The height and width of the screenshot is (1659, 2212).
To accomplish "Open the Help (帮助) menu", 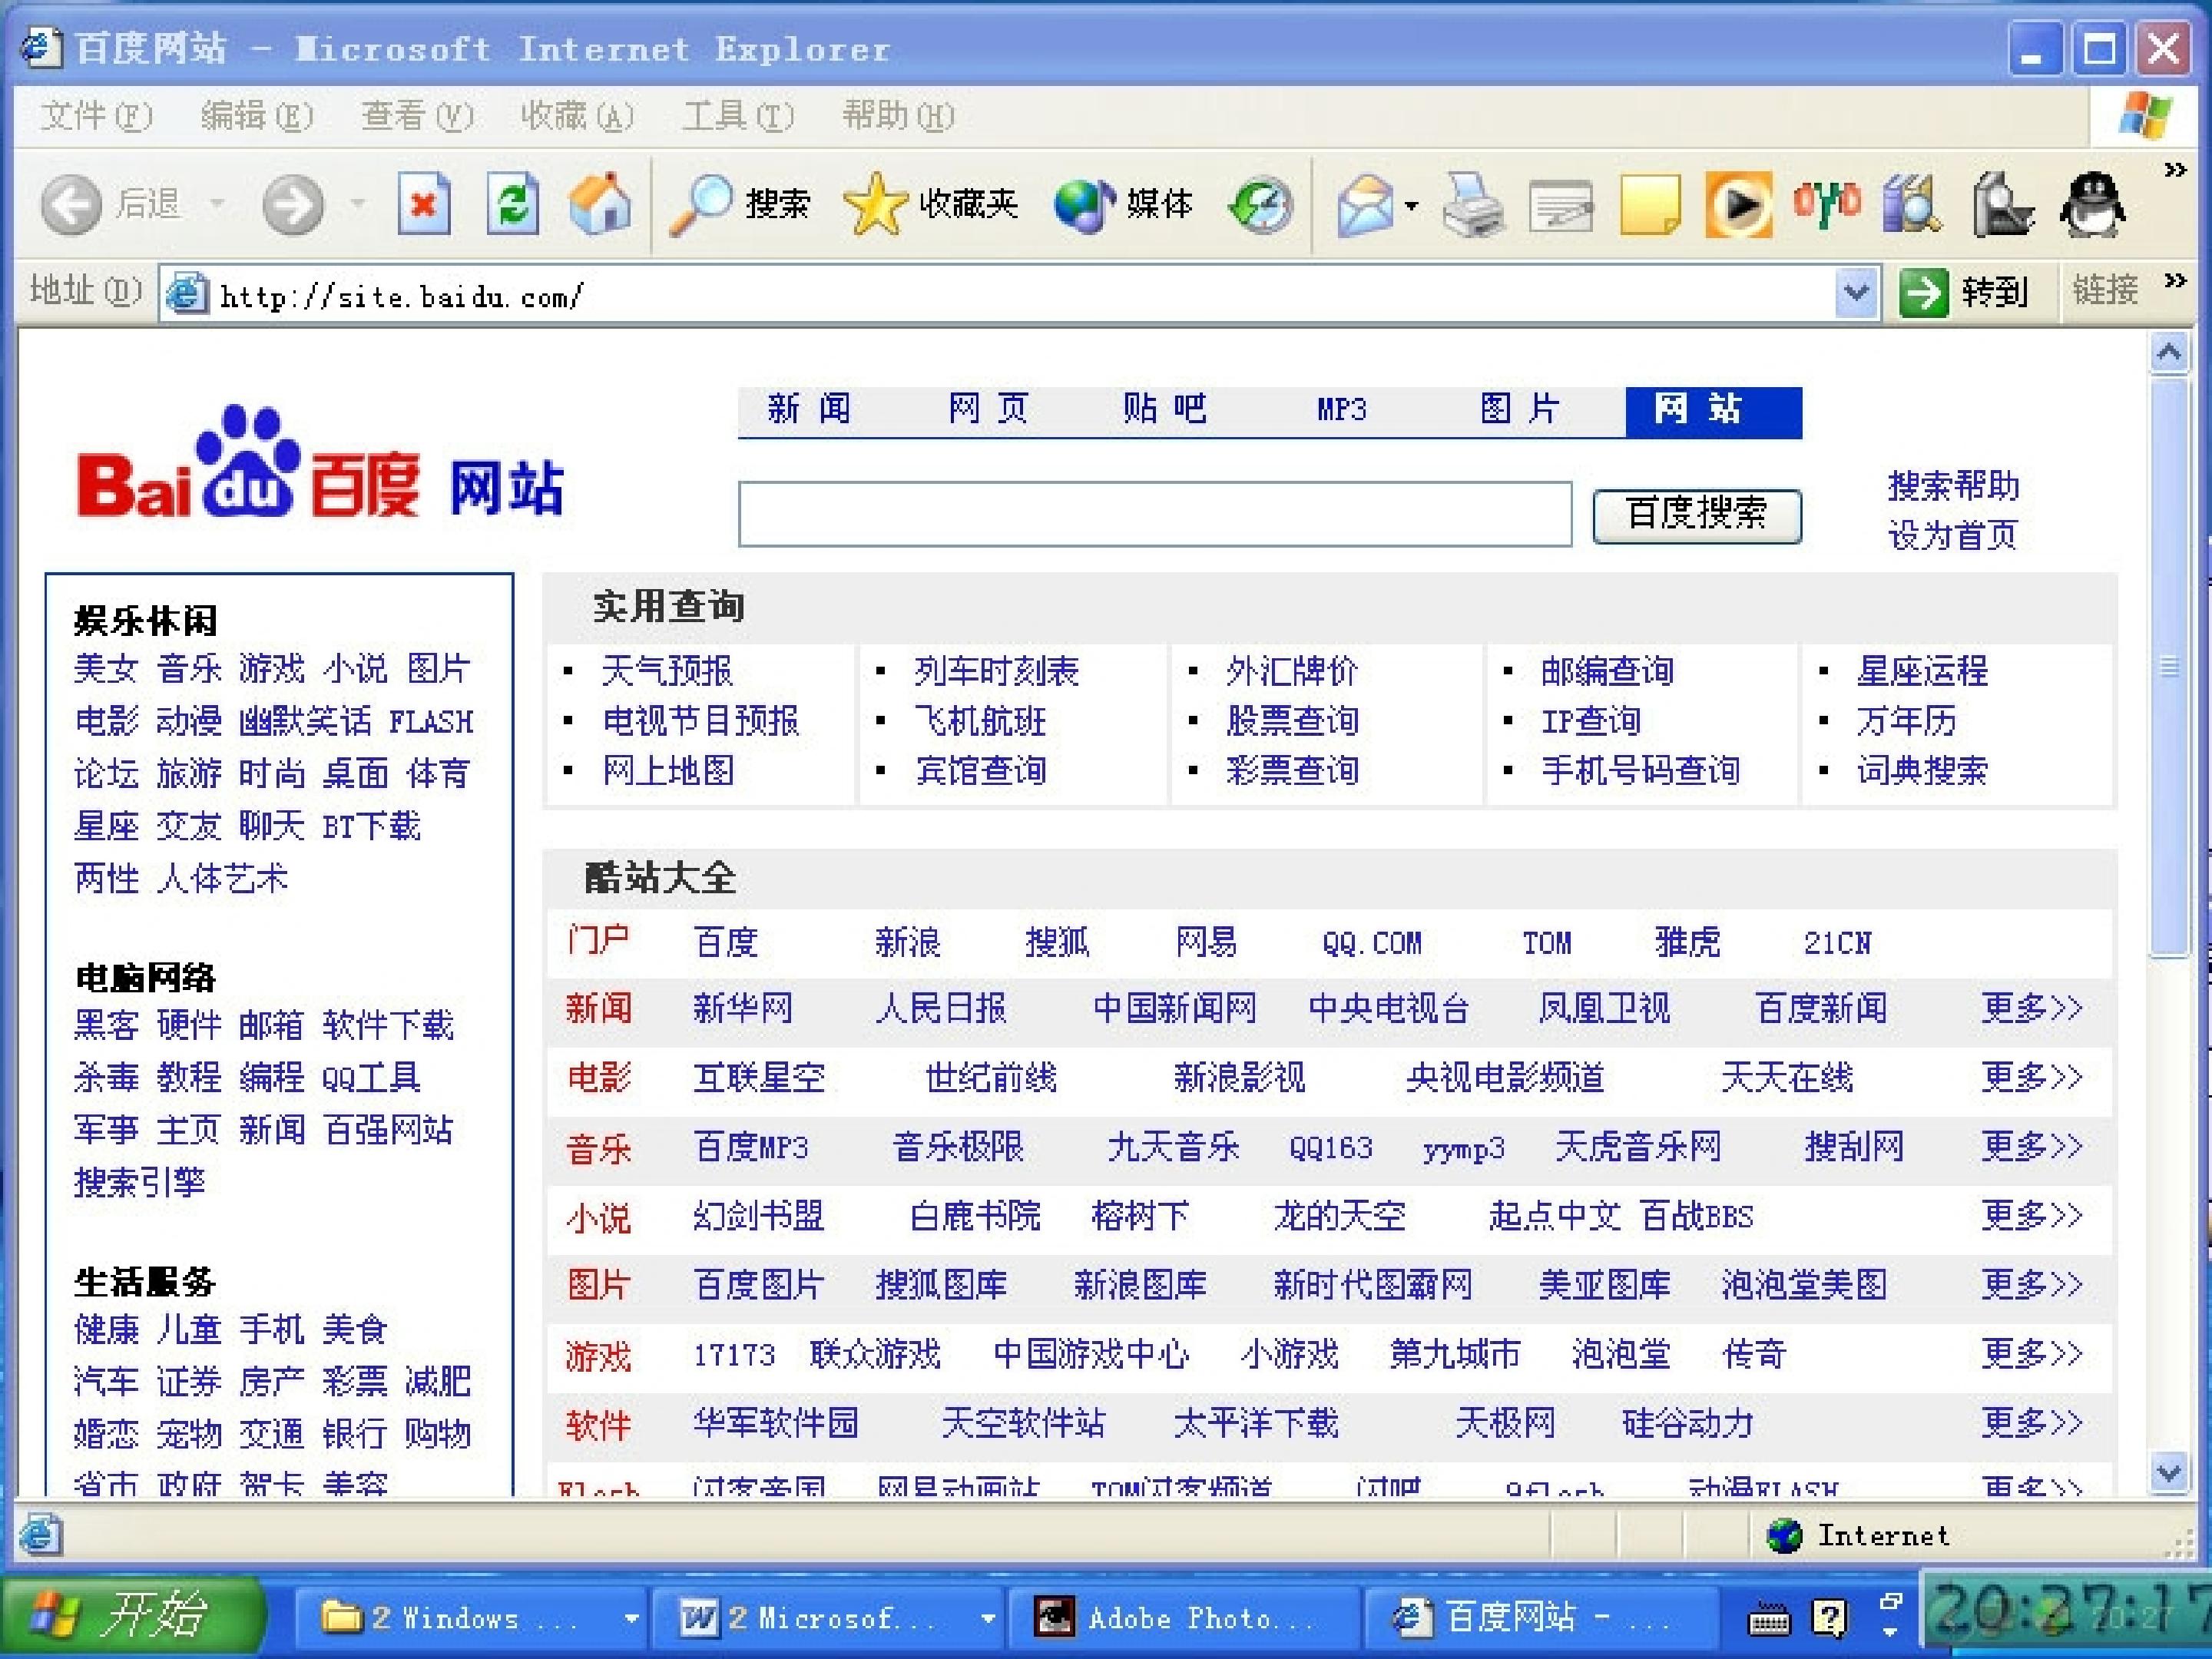I will point(898,116).
